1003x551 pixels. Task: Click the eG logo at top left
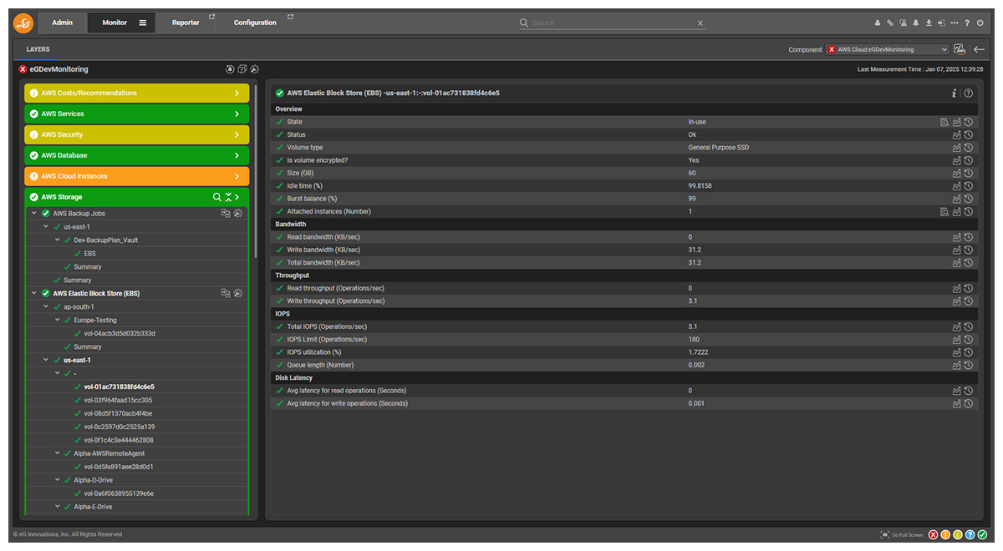click(x=23, y=23)
